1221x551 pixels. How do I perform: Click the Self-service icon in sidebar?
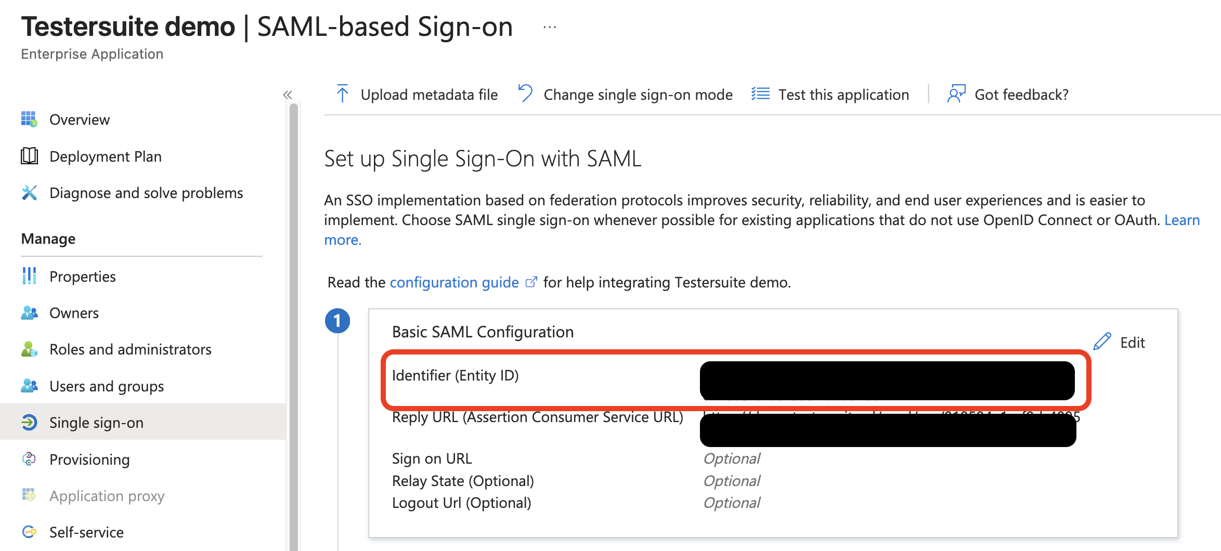pyautogui.click(x=29, y=532)
